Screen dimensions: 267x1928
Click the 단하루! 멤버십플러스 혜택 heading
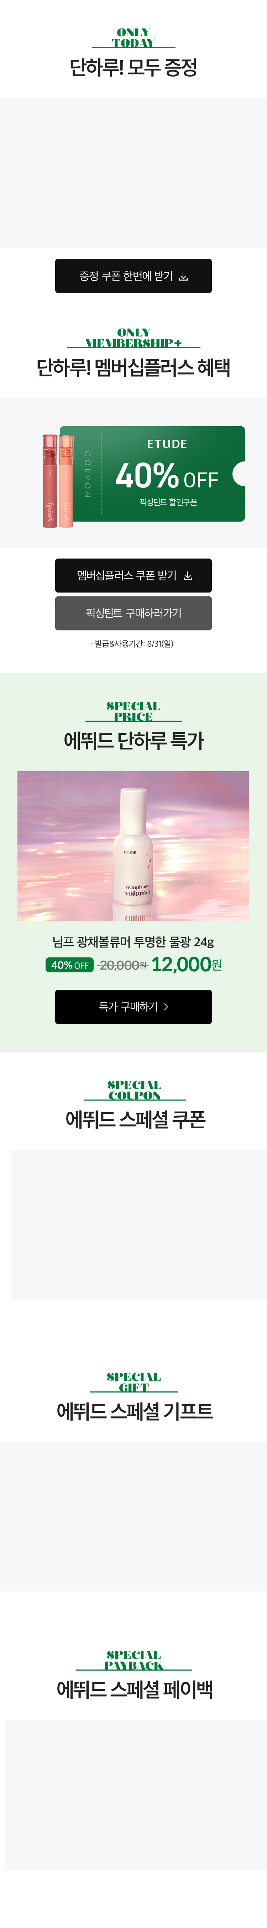[x=133, y=367]
